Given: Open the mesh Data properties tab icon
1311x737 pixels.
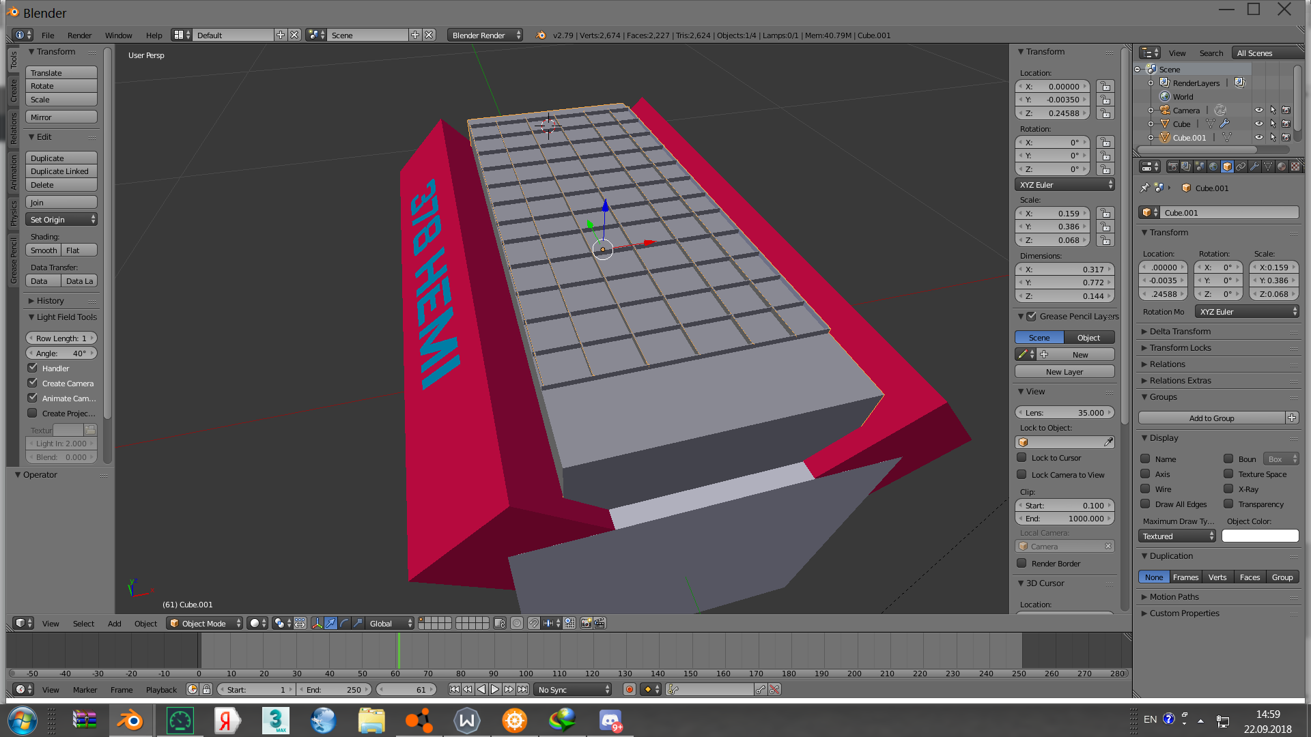Looking at the screenshot, I should 1268,167.
